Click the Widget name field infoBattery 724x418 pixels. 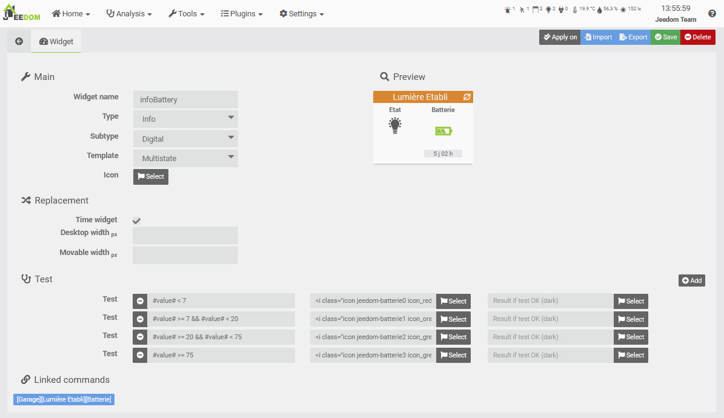point(185,100)
